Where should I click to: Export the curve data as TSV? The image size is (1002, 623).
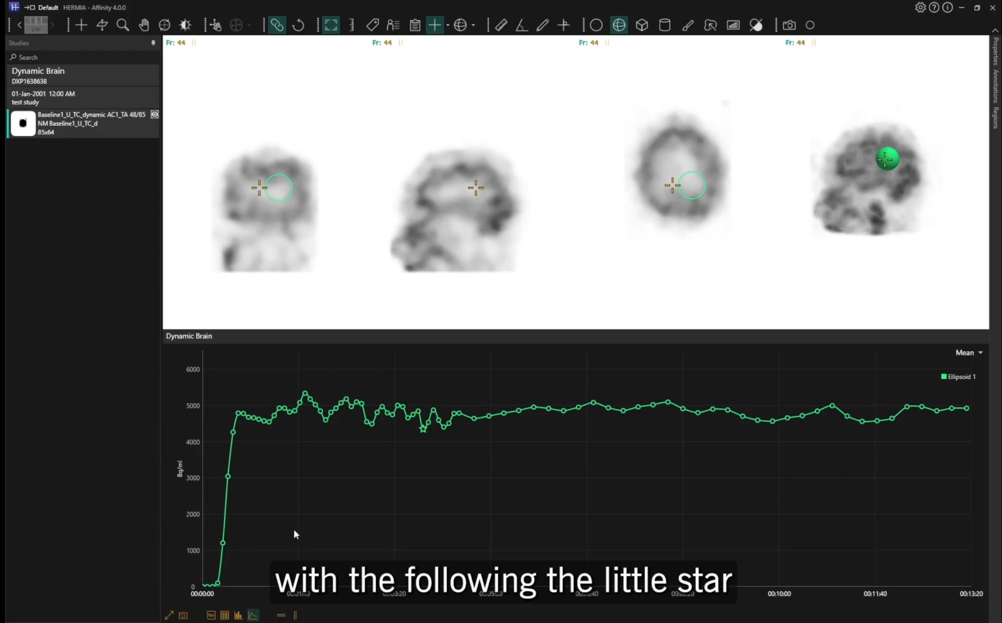point(211,615)
